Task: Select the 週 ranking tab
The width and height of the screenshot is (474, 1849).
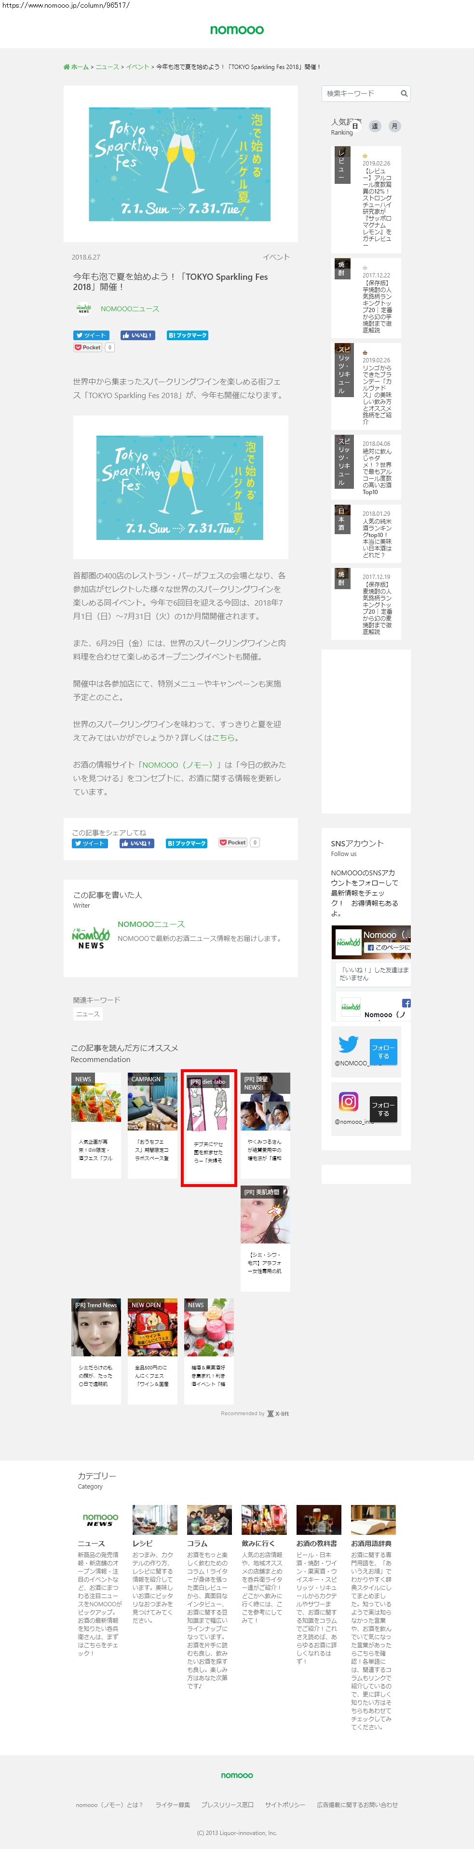Action: [x=374, y=125]
